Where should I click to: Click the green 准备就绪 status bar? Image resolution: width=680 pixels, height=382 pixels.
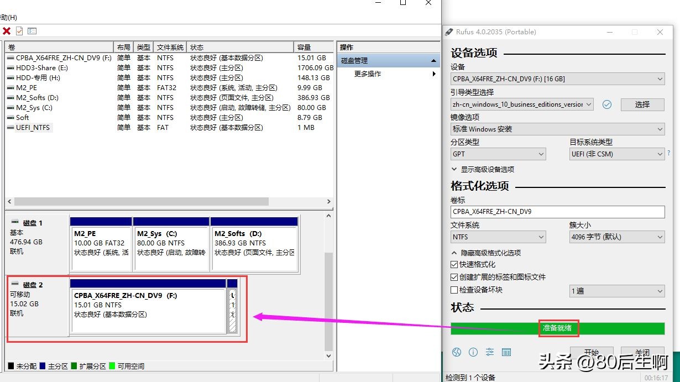tap(558, 328)
